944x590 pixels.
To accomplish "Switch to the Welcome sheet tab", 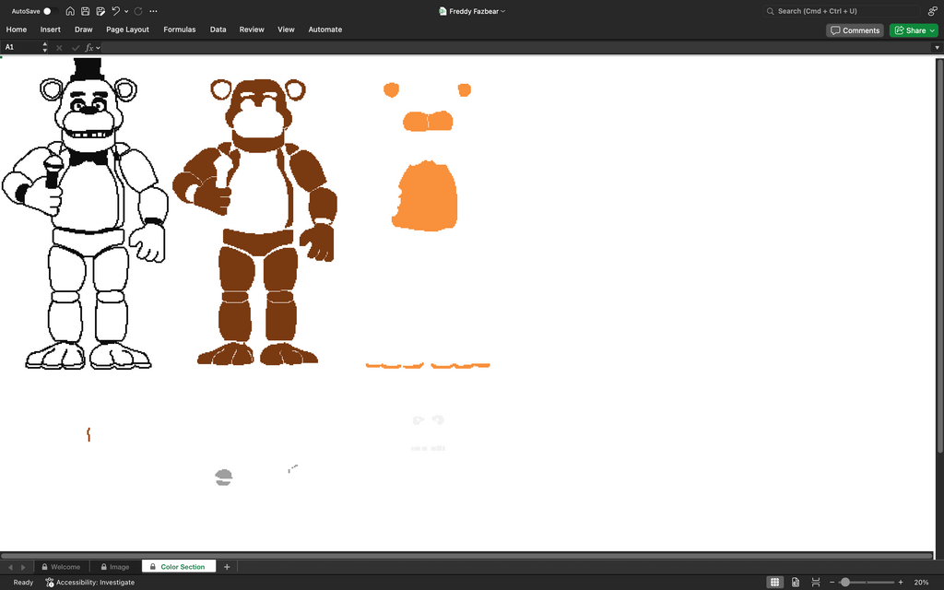I will pyautogui.click(x=61, y=567).
